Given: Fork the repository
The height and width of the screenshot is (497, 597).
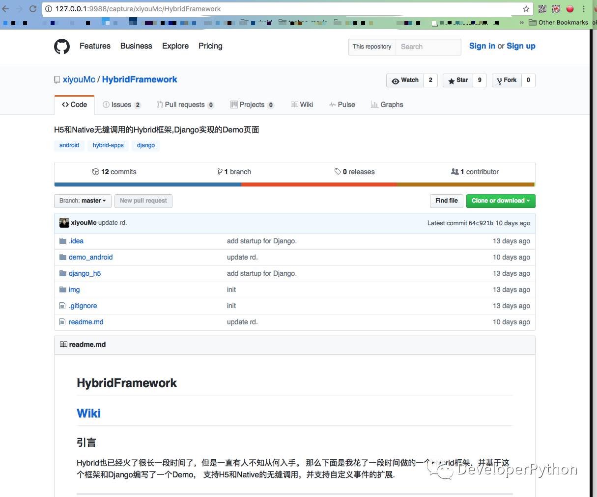Looking at the screenshot, I should [507, 80].
